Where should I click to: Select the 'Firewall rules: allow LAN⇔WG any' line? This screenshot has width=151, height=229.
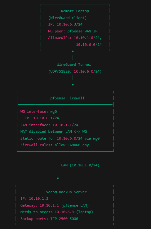pyautogui.click(x=55, y=145)
